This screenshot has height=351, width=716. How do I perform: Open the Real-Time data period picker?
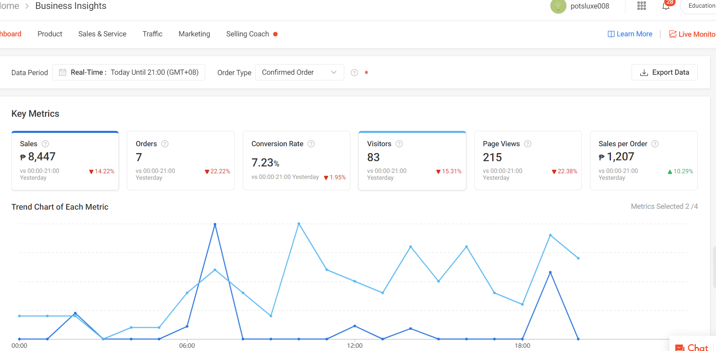[x=128, y=72]
